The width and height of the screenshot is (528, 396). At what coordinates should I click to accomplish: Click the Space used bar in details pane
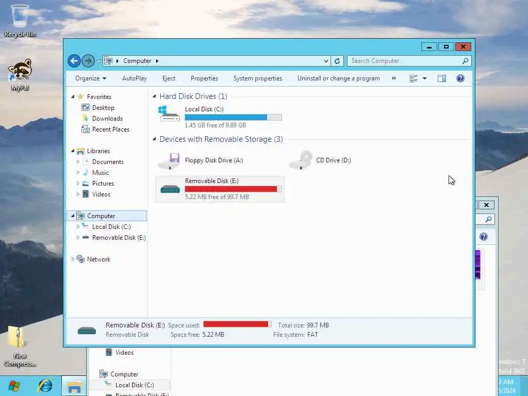point(237,324)
